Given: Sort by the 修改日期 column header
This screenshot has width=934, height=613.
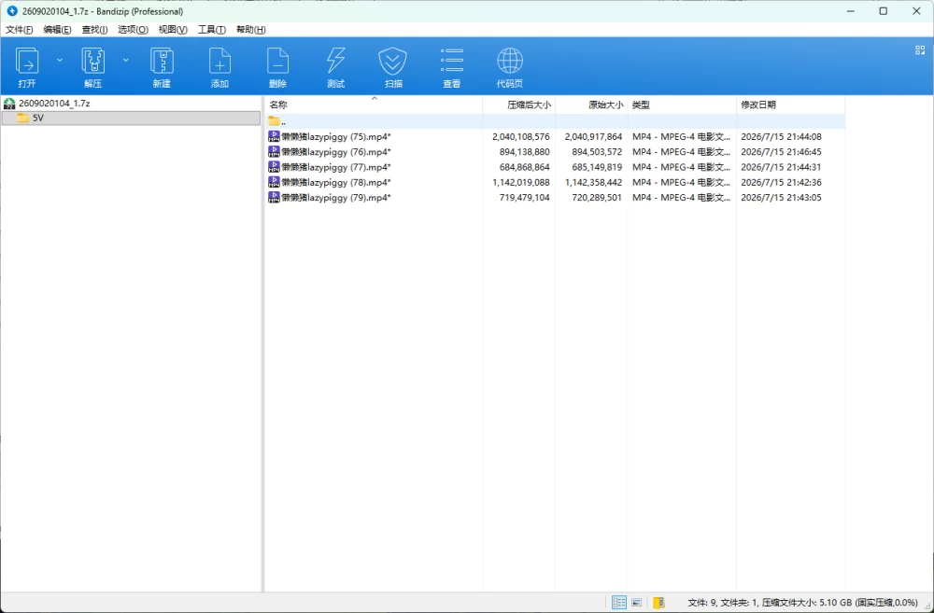Looking at the screenshot, I should click(x=790, y=104).
